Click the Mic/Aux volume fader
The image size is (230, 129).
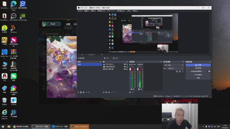(x=130, y=69)
